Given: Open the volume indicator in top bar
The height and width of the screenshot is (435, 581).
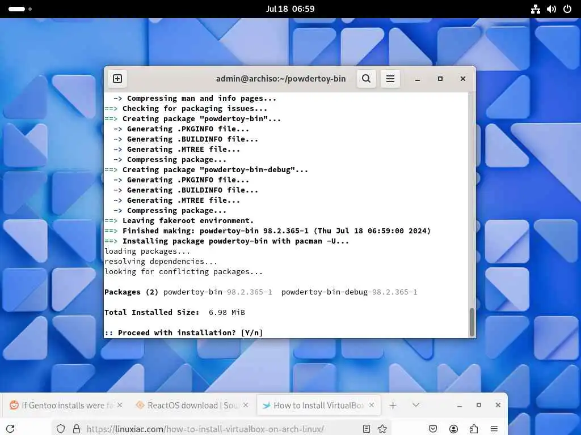Looking at the screenshot, I should tap(551, 9).
